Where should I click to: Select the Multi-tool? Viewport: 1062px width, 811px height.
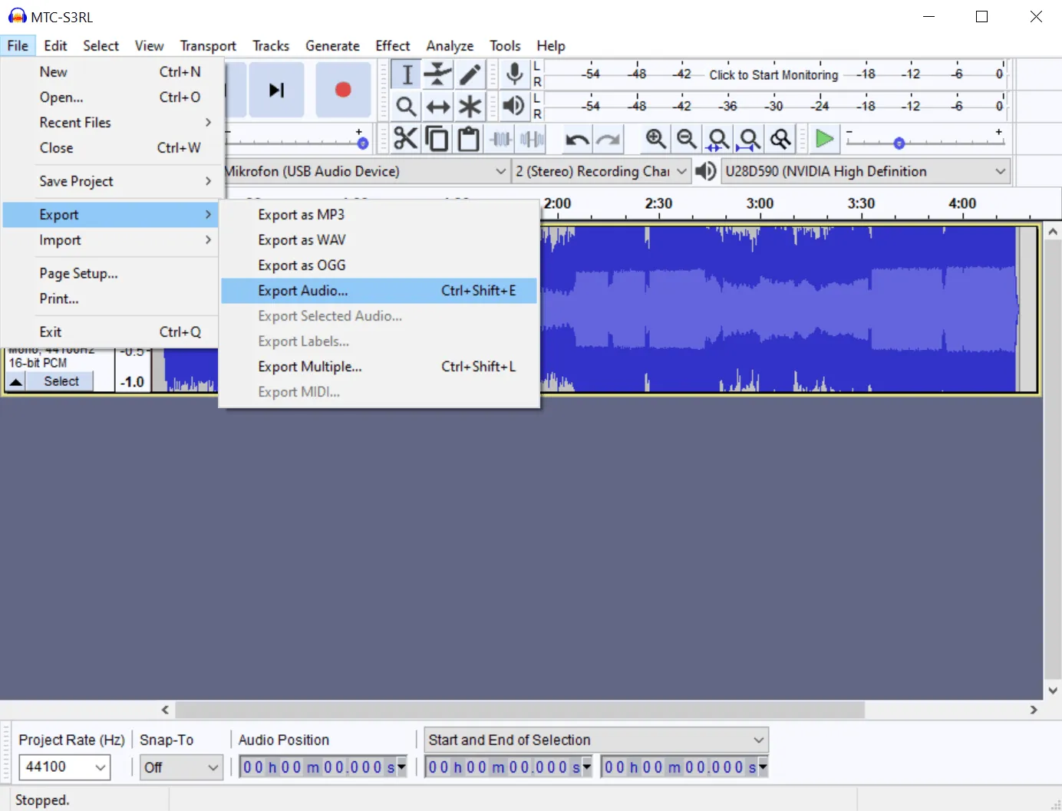(x=470, y=107)
